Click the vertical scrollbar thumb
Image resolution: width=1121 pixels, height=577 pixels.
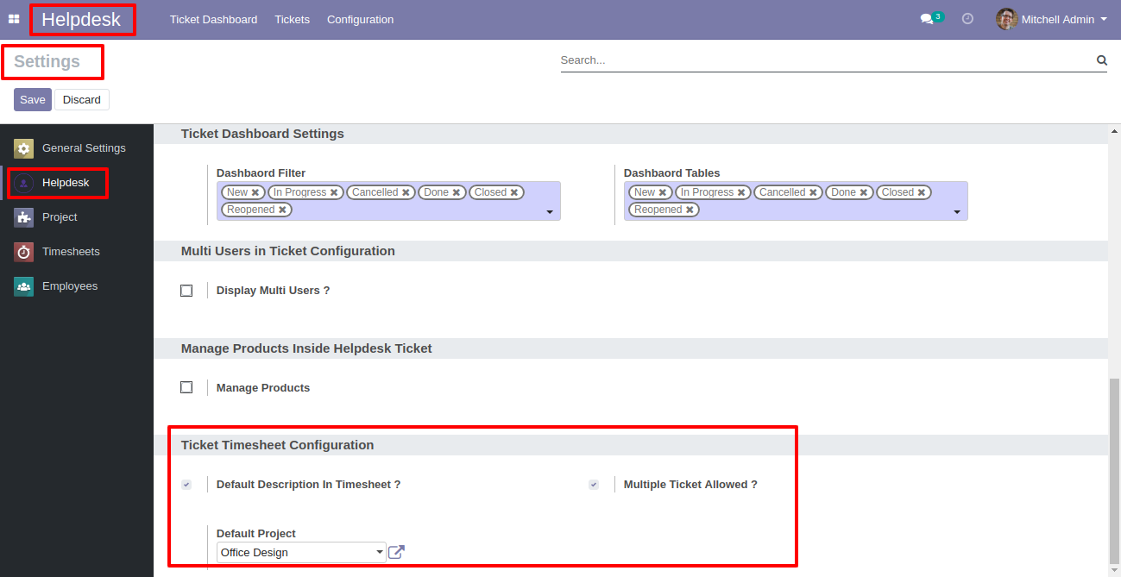pos(1114,470)
